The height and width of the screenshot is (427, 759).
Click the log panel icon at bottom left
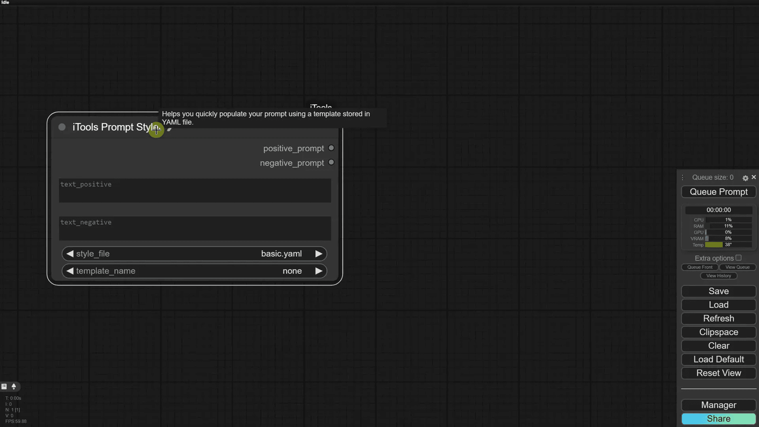tap(4, 386)
